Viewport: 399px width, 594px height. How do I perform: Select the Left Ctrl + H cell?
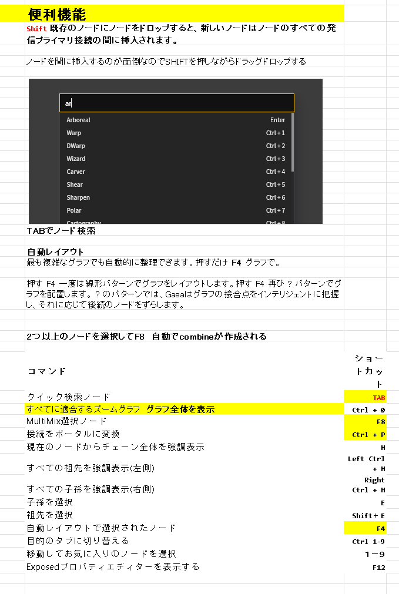[x=366, y=464]
